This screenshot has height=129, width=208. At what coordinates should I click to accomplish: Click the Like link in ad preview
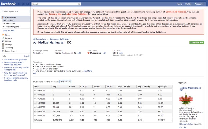click(x=184, y=127)
